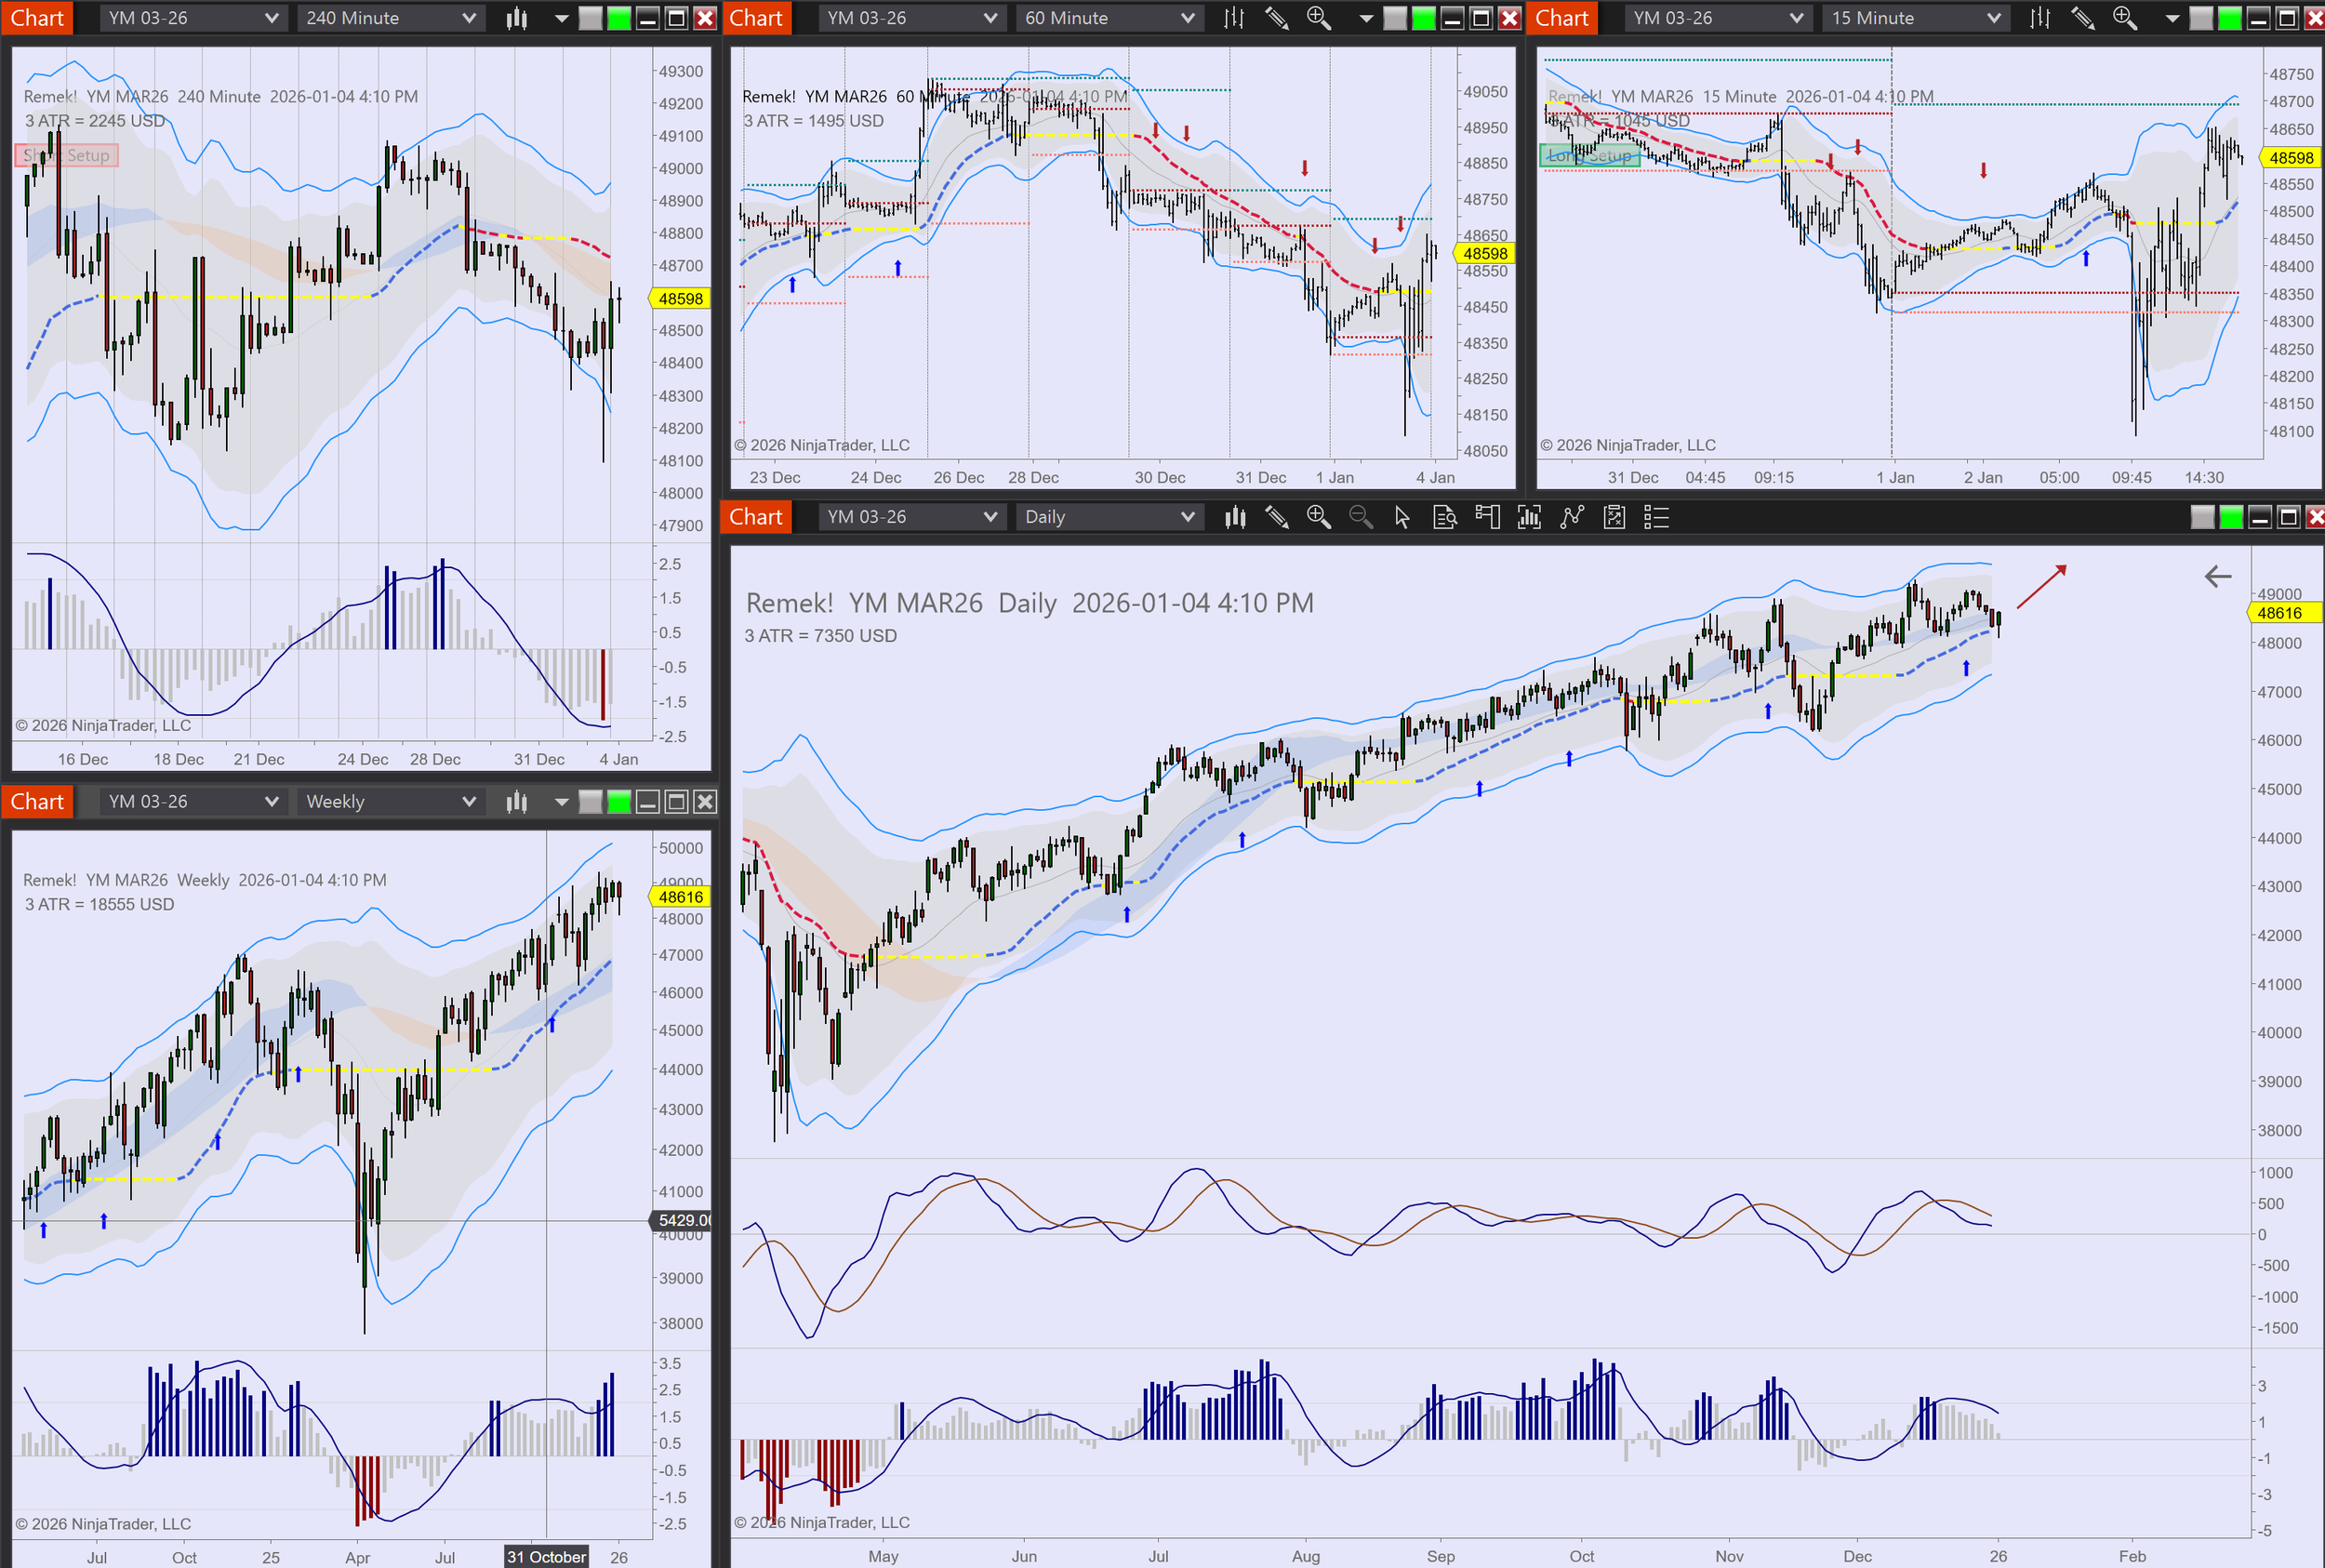Click the bar type icon in the Daily chart
The height and width of the screenshot is (1568, 2325).
click(x=1235, y=517)
